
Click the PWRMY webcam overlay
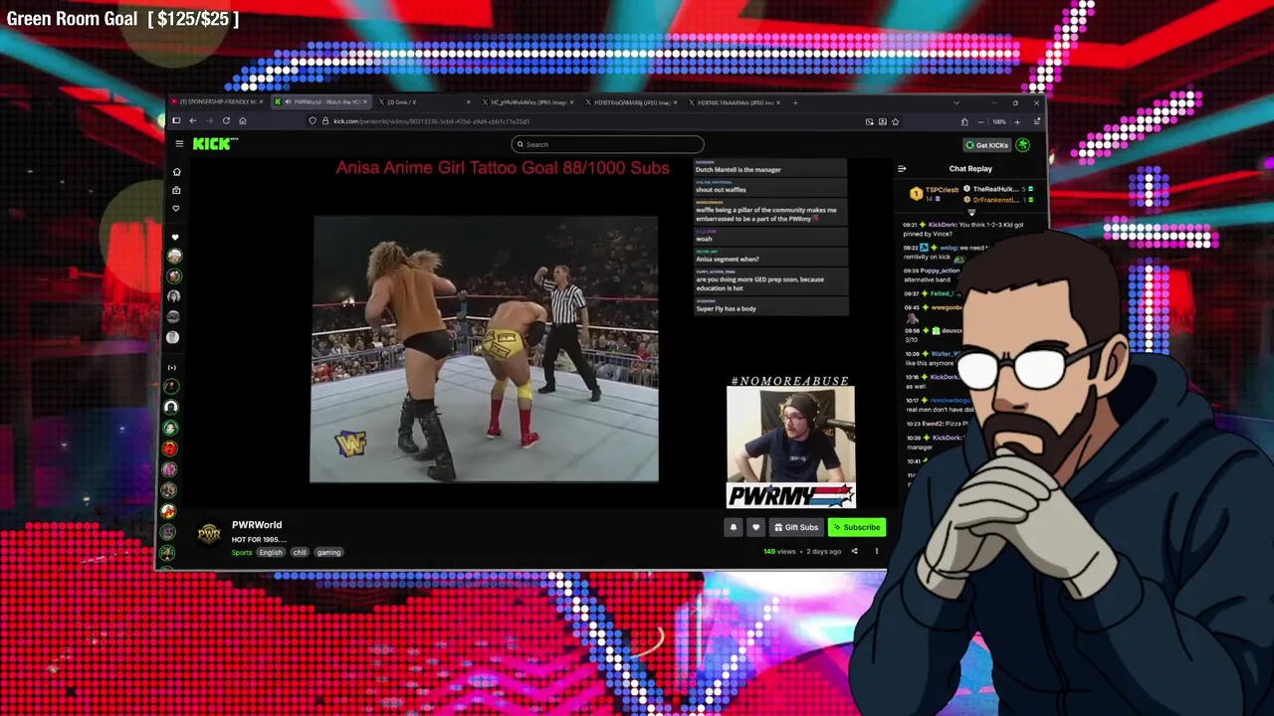pyautogui.click(x=790, y=447)
